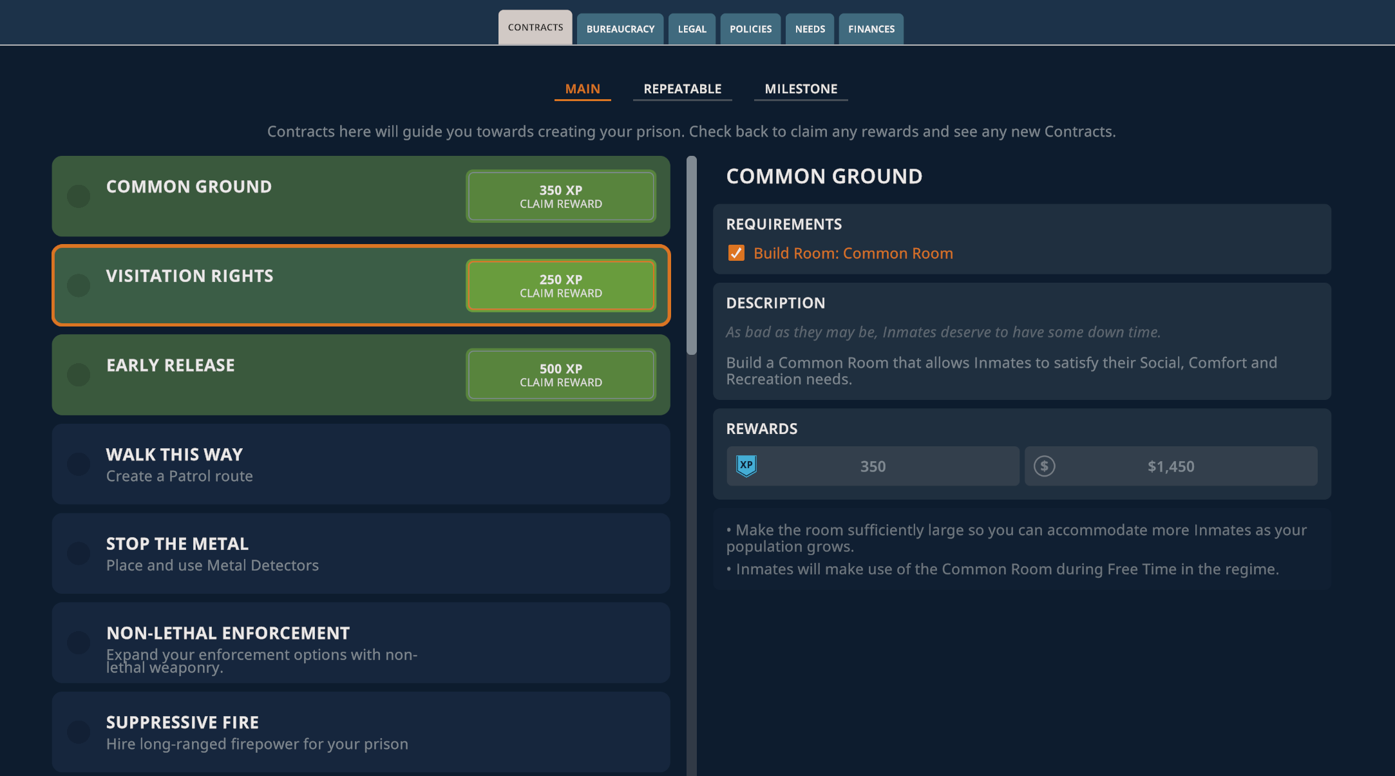This screenshot has height=776, width=1395.
Task: Select the Walk This Way contract
Action: (x=361, y=464)
